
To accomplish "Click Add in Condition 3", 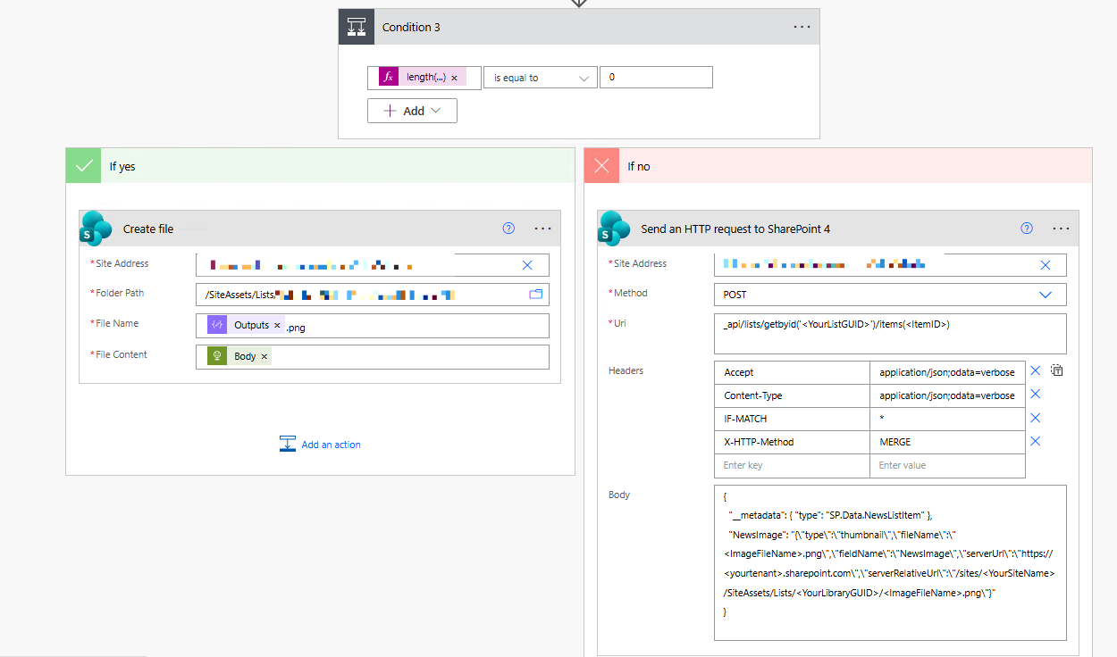I will coord(412,111).
